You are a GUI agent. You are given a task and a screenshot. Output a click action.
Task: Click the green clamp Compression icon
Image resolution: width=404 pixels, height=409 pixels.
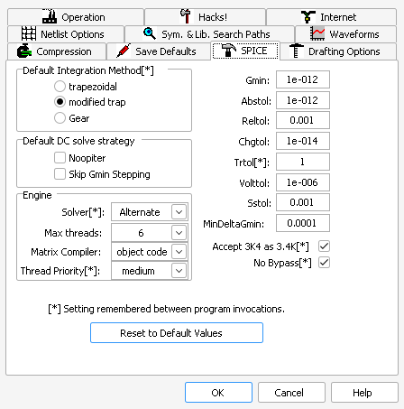(24, 51)
